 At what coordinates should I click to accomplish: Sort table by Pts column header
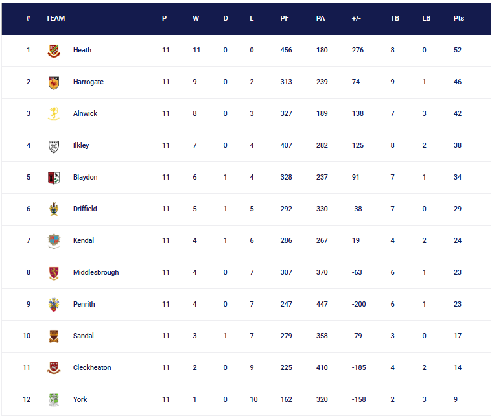[458, 18]
